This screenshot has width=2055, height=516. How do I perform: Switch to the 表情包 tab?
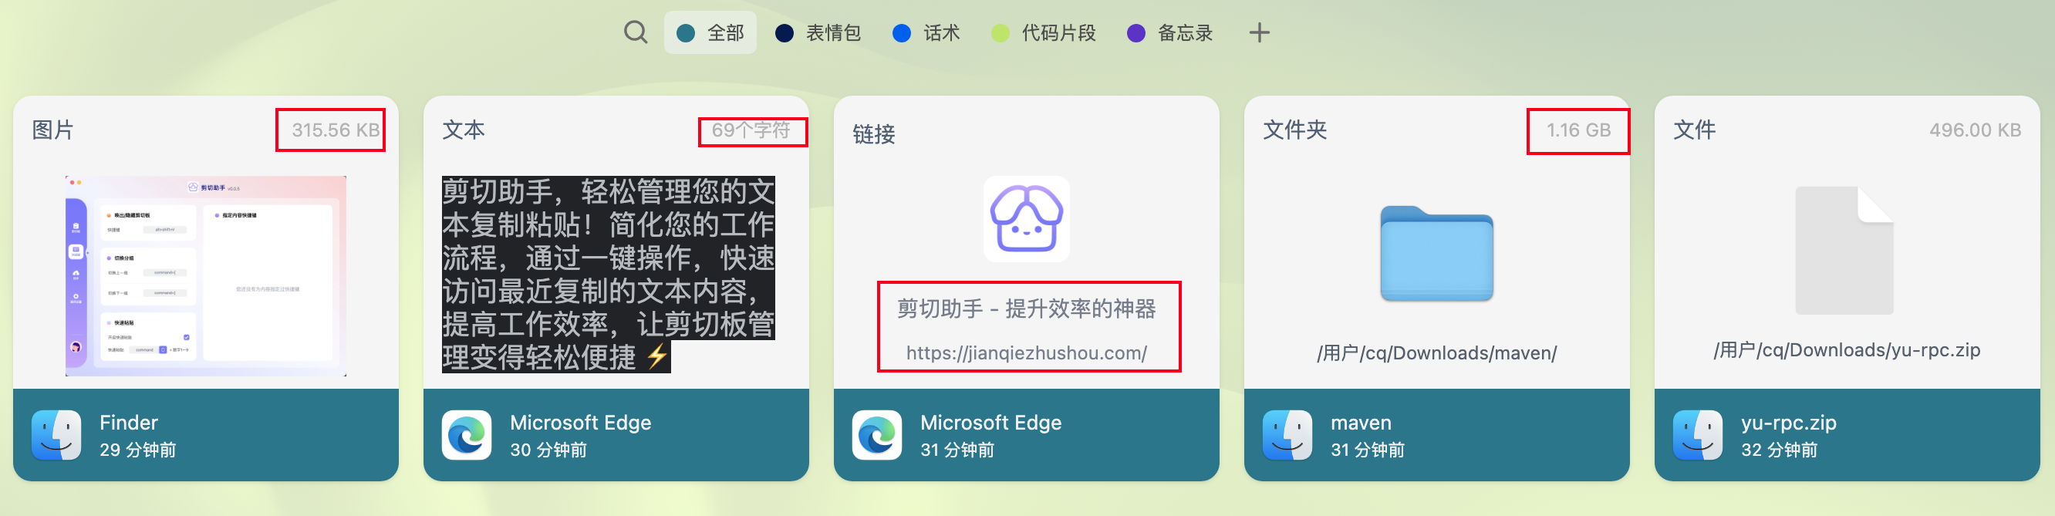[818, 32]
